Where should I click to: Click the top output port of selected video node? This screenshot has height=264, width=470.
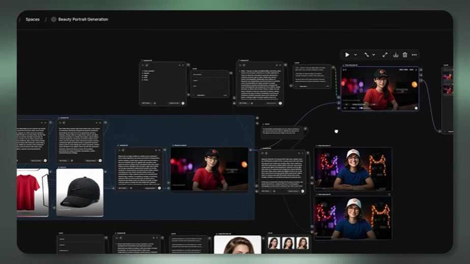(421, 70)
